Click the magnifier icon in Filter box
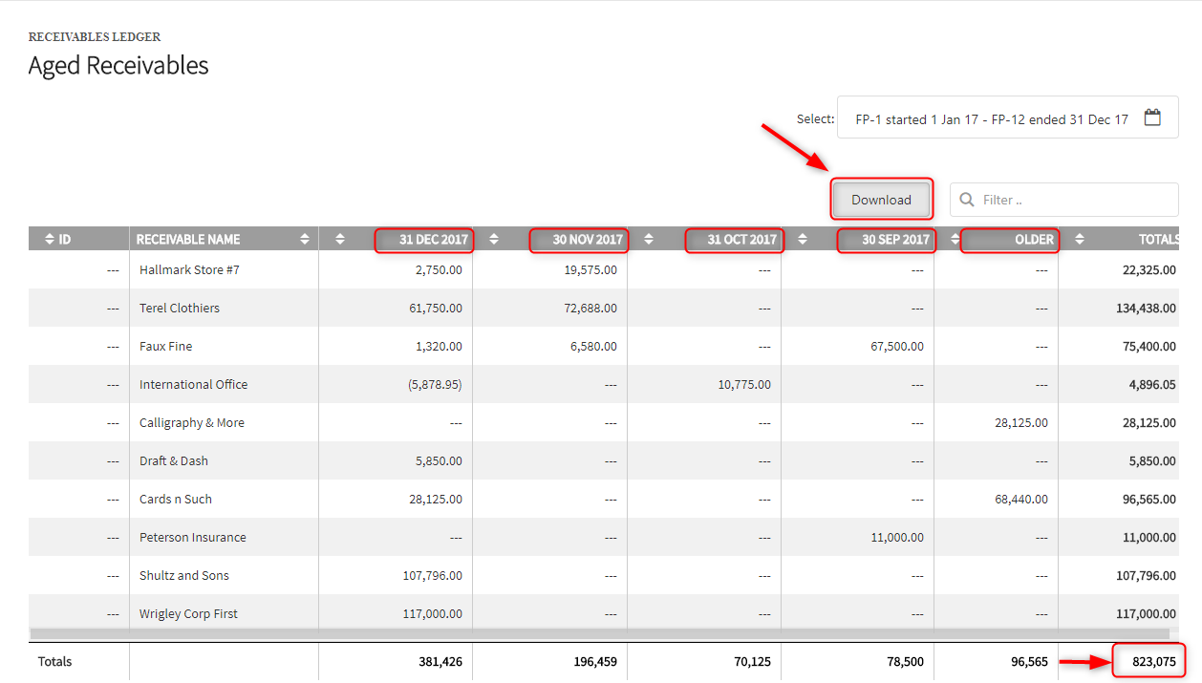This screenshot has width=1202, height=683. coord(967,200)
